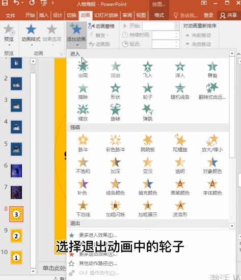The height and width of the screenshot is (280, 241).
Task: Pick the 加深 emphasis effect
Action: 115,165
